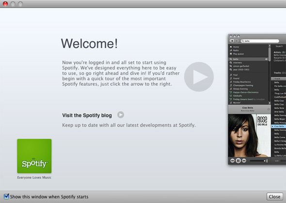
Task: Select the Ciao Bella highlighted track row
Action: point(278,126)
